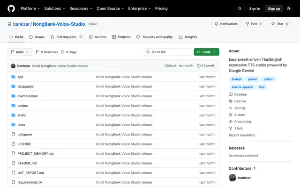The image size is (300, 187).
Task: Focus the Go to file search field
Action: point(168,52)
